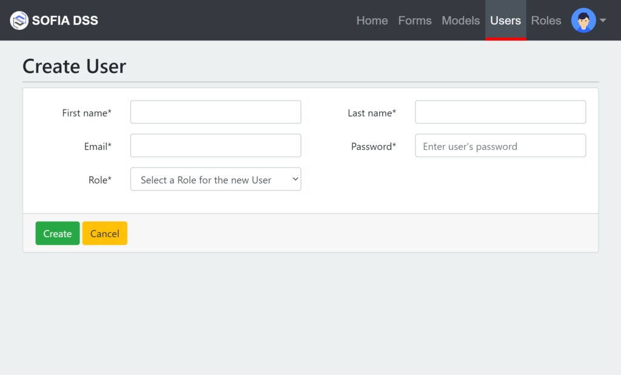Go to the Home page

click(372, 20)
